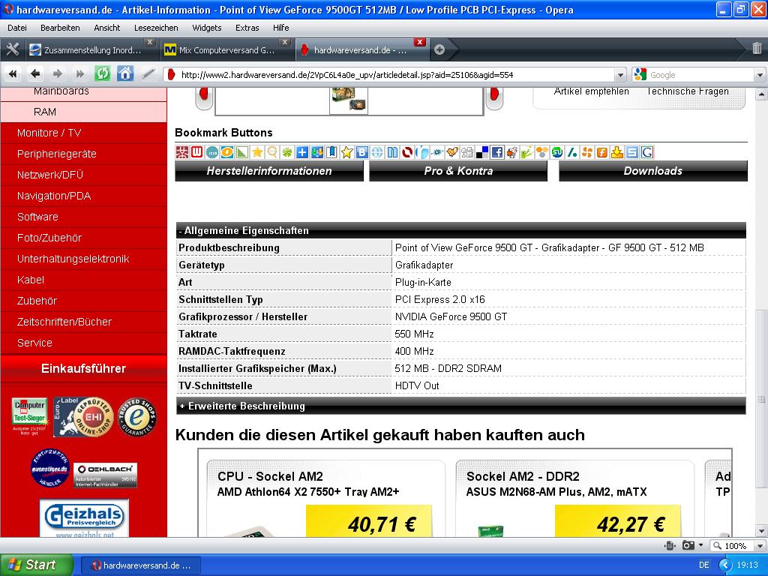
Task: Click the wand (pen) toolbar icon
Action: point(148,74)
